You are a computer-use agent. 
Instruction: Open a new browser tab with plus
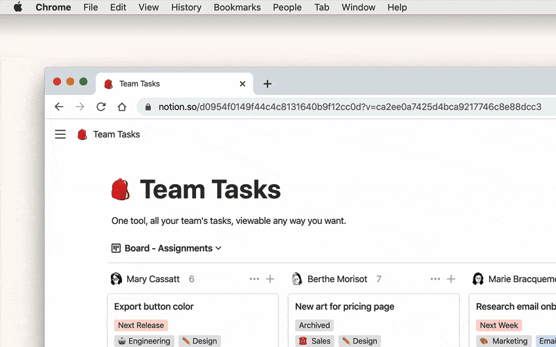click(268, 84)
